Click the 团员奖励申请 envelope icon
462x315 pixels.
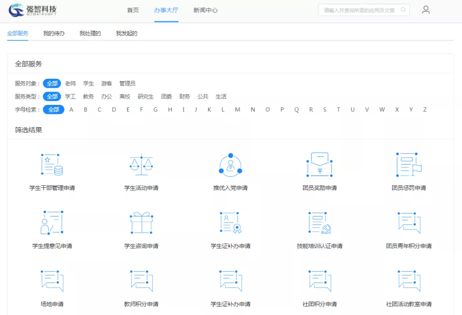pyautogui.click(x=320, y=165)
